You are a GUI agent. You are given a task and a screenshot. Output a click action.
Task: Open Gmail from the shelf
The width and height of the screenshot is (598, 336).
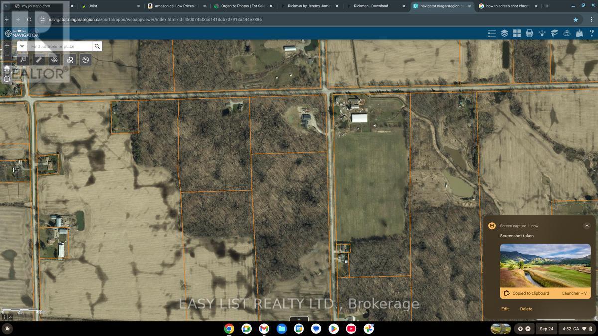pyautogui.click(x=263, y=329)
